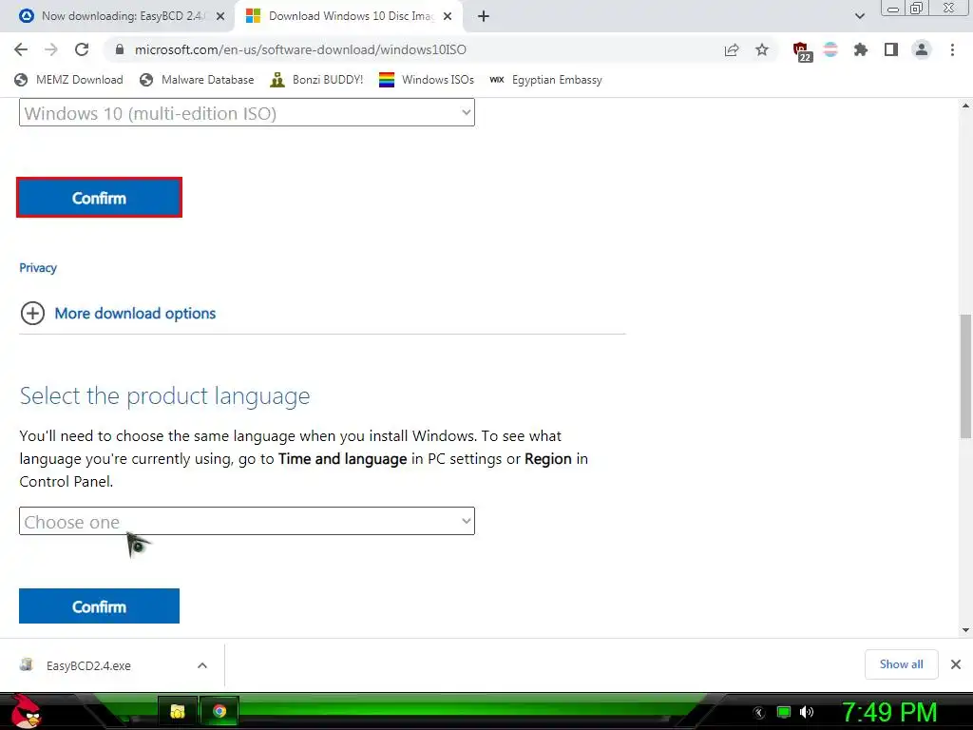The height and width of the screenshot is (730, 973).
Task: Open the tab search chevron
Action: coord(859,16)
